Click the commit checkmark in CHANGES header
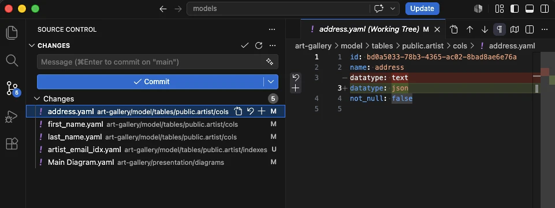The width and height of the screenshot is (555, 208). pos(245,46)
